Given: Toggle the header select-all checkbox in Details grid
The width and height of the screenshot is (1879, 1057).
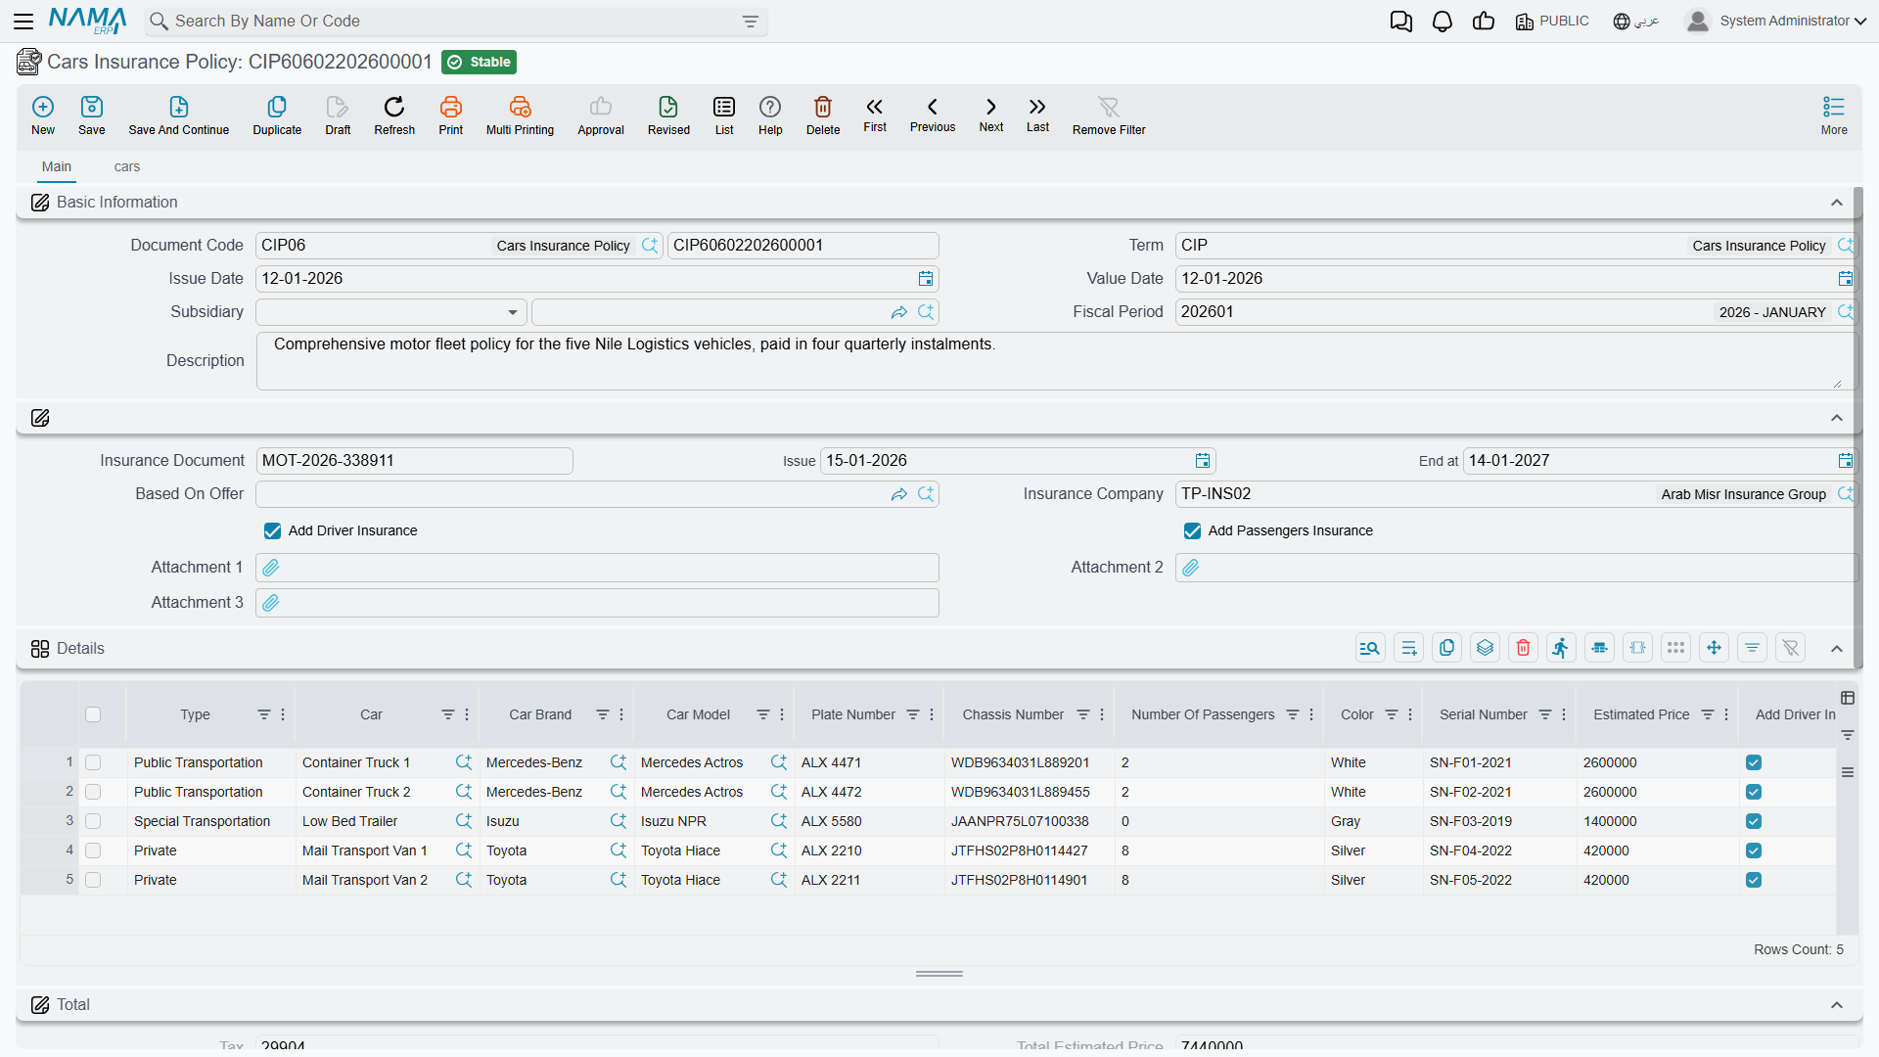Looking at the screenshot, I should 93,714.
